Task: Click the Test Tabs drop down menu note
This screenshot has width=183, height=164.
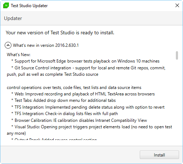Action: [64, 100]
